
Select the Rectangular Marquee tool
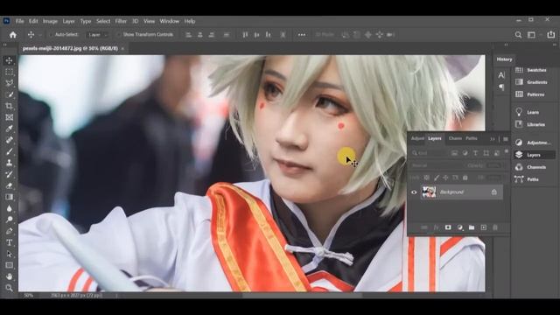[x=10, y=72]
